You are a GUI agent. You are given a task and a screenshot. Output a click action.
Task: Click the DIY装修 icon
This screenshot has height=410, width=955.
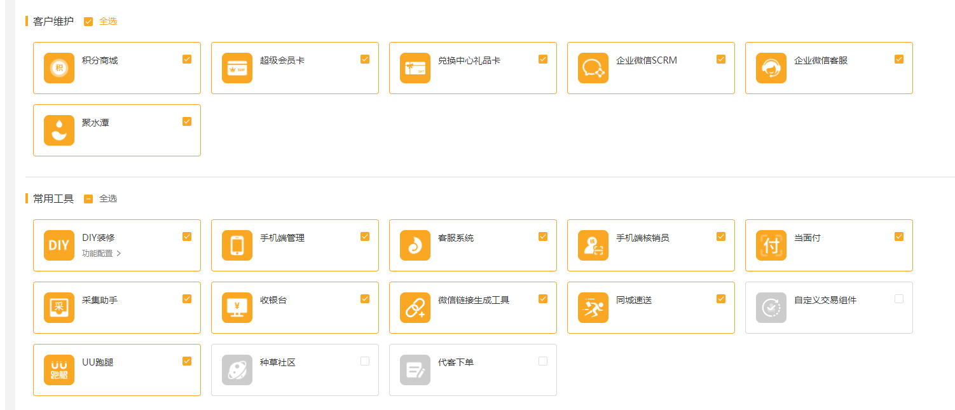[x=59, y=245]
